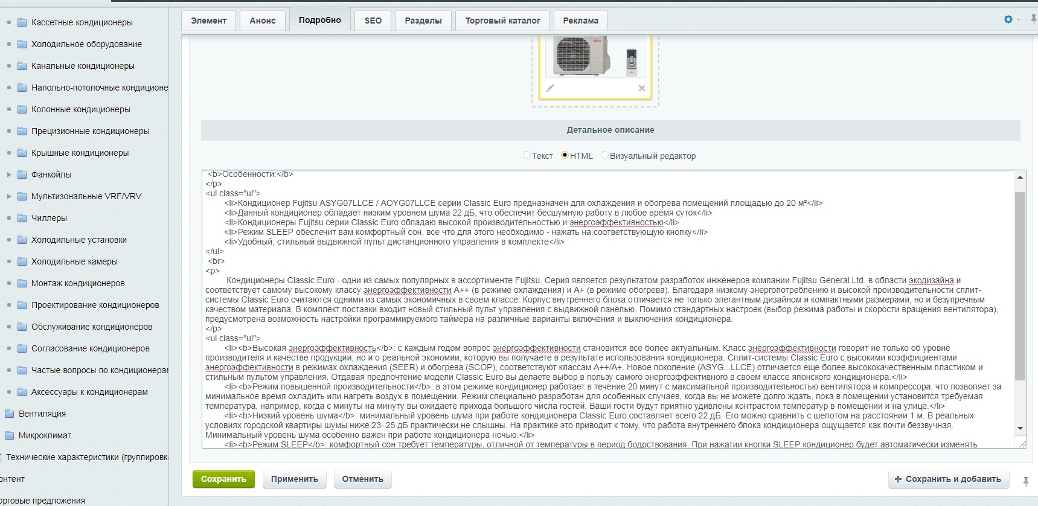
Task: Click folder icon of Колонные кондиционеры
Action: tap(22, 109)
